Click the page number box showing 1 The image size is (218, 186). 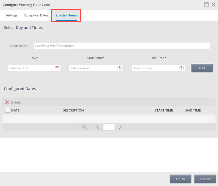click(109, 127)
